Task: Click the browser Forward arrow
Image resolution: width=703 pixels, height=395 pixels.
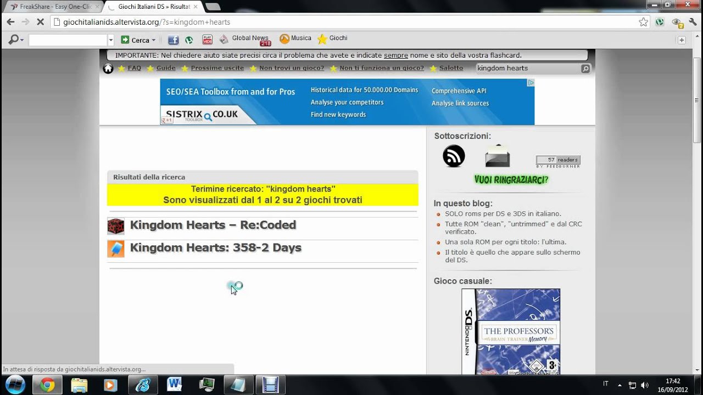Action: click(25, 22)
